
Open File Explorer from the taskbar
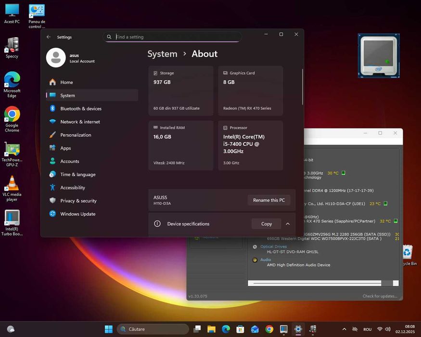point(211,329)
